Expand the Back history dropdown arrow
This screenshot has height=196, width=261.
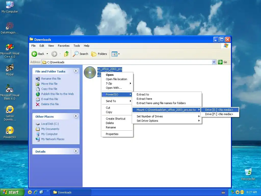[x=47, y=54]
